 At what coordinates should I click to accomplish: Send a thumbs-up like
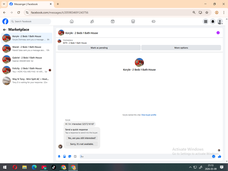tap(219, 156)
